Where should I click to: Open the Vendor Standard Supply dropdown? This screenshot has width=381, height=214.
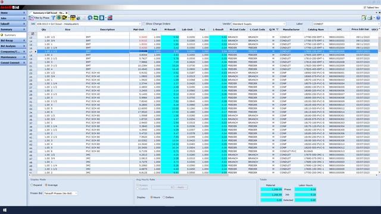(x=284, y=24)
